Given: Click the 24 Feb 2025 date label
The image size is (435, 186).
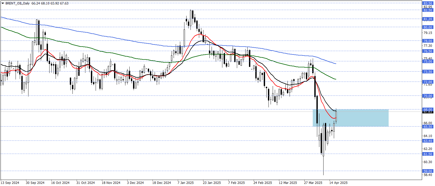Looking at the screenshot, I should [x=263, y=183].
